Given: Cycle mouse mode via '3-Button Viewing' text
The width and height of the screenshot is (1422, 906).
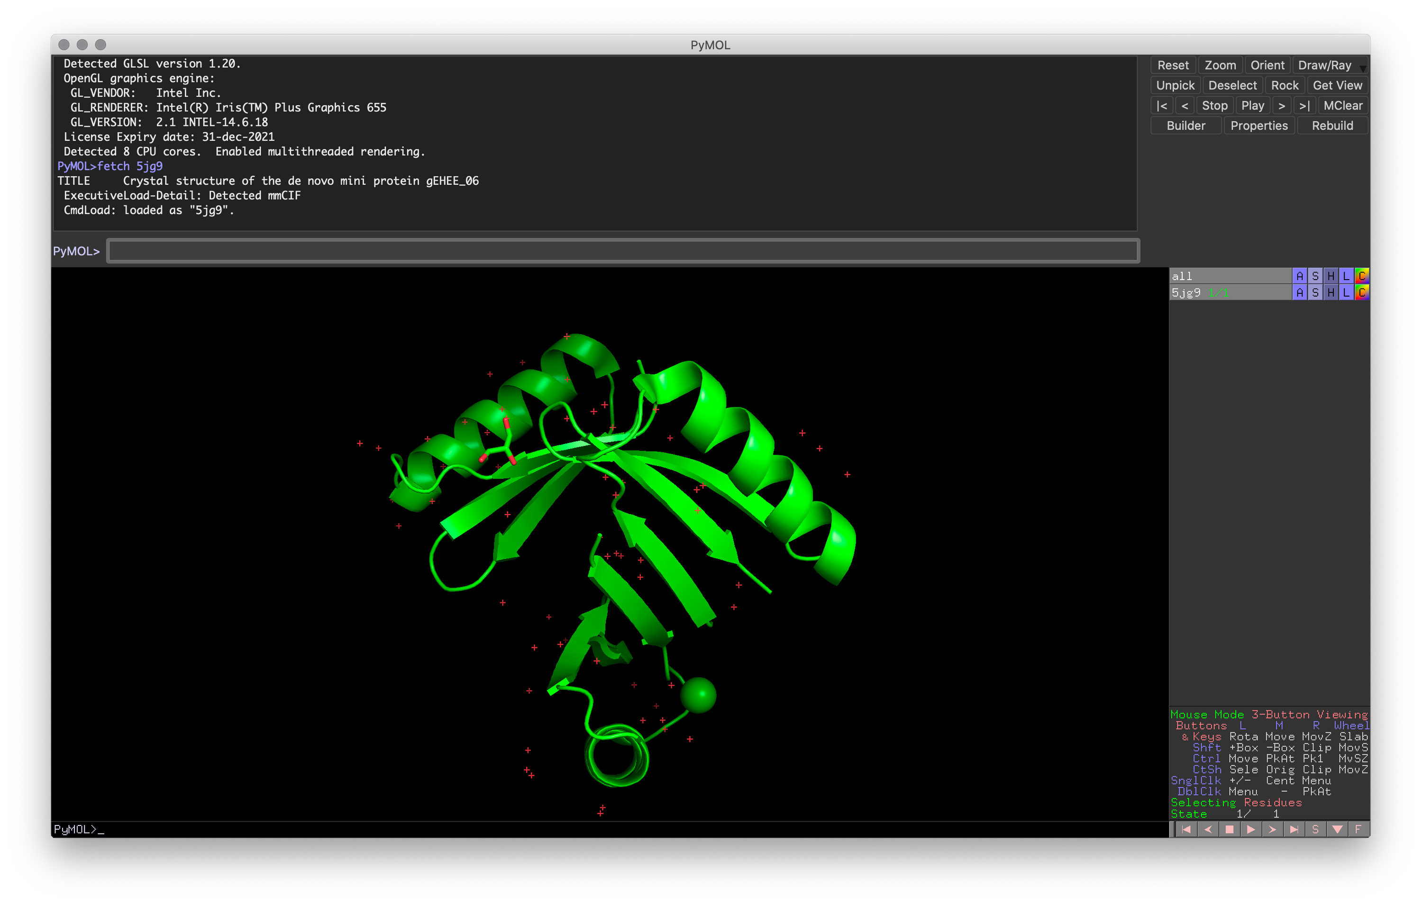Looking at the screenshot, I should coord(1309,714).
